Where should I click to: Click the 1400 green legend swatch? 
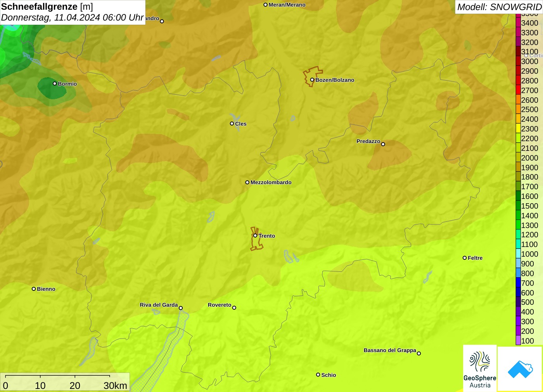[518, 216]
